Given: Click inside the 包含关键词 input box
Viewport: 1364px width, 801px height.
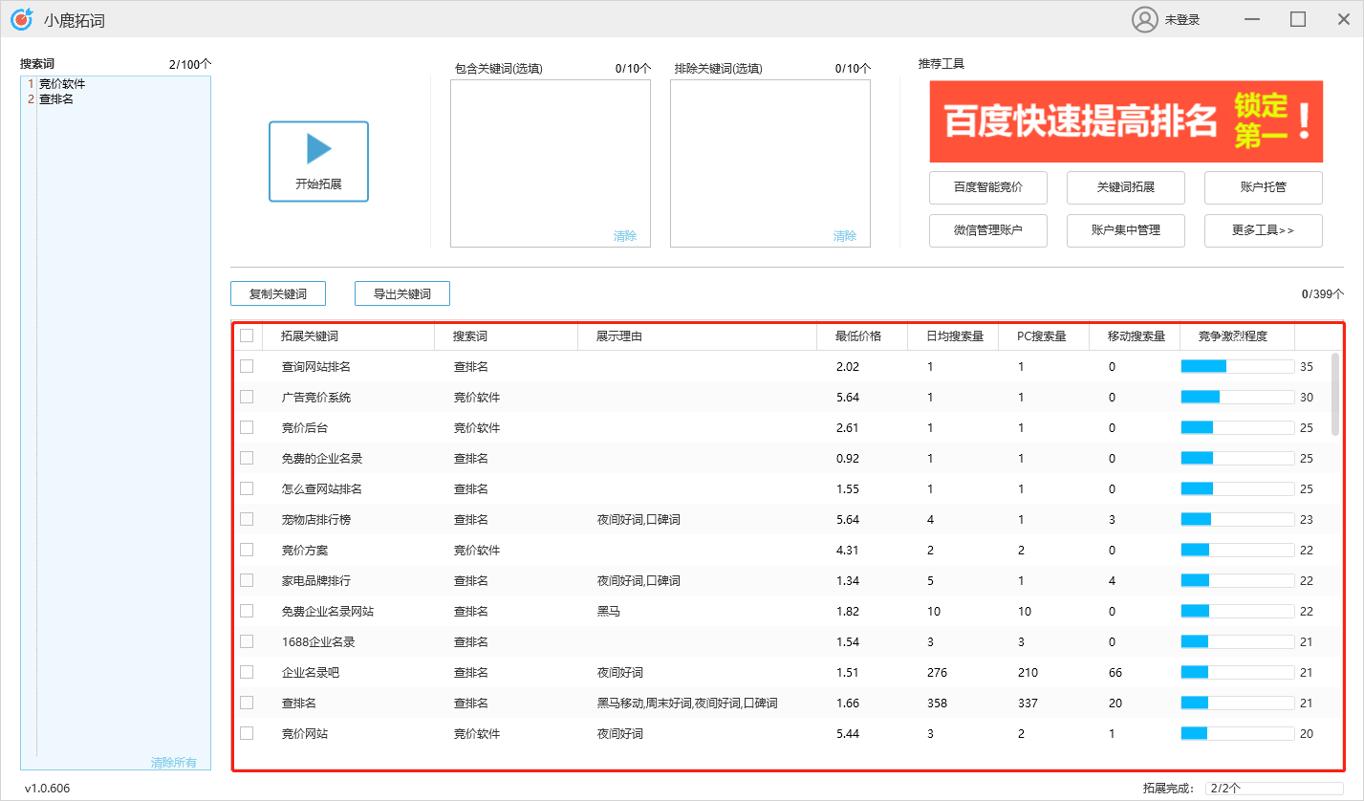Looking at the screenshot, I should (x=551, y=163).
